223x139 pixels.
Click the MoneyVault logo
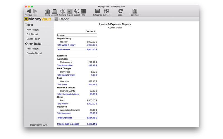coord(38,19)
